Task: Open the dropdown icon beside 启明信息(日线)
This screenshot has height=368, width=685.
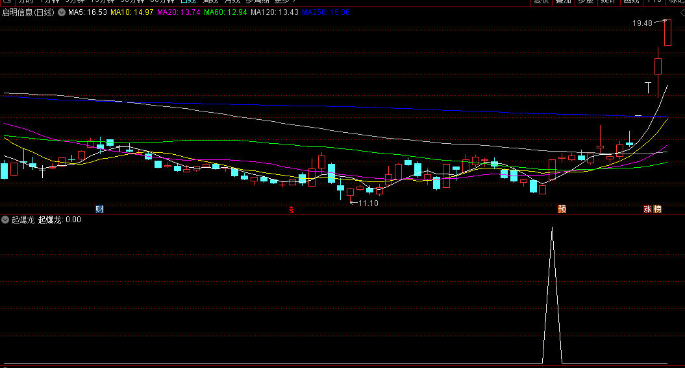Action: pyautogui.click(x=62, y=12)
